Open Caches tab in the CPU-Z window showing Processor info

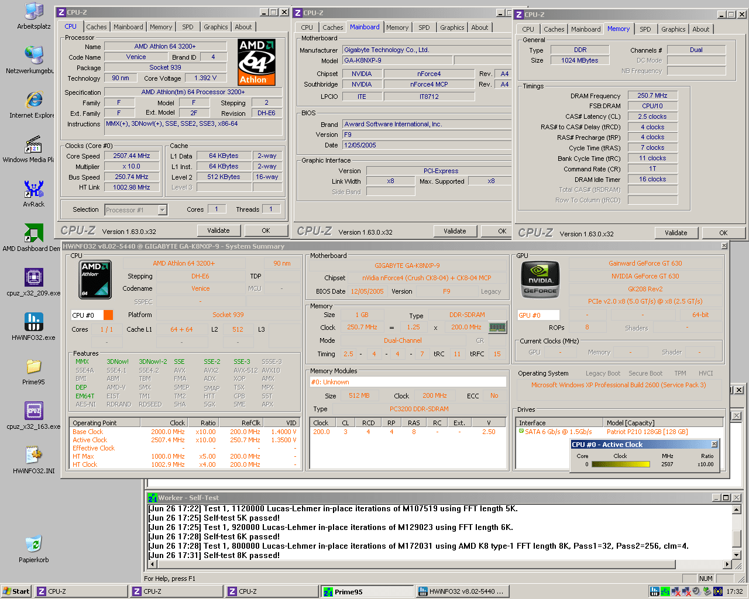pyautogui.click(x=97, y=27)
